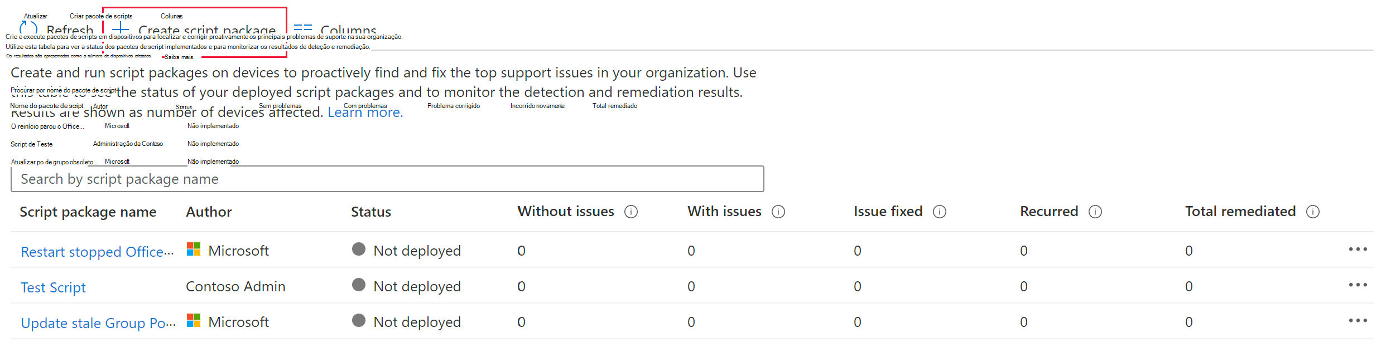The width and height of the screenshot is (1386, 352).
Task: Click the Refresh icon
Action: point(28,28)
